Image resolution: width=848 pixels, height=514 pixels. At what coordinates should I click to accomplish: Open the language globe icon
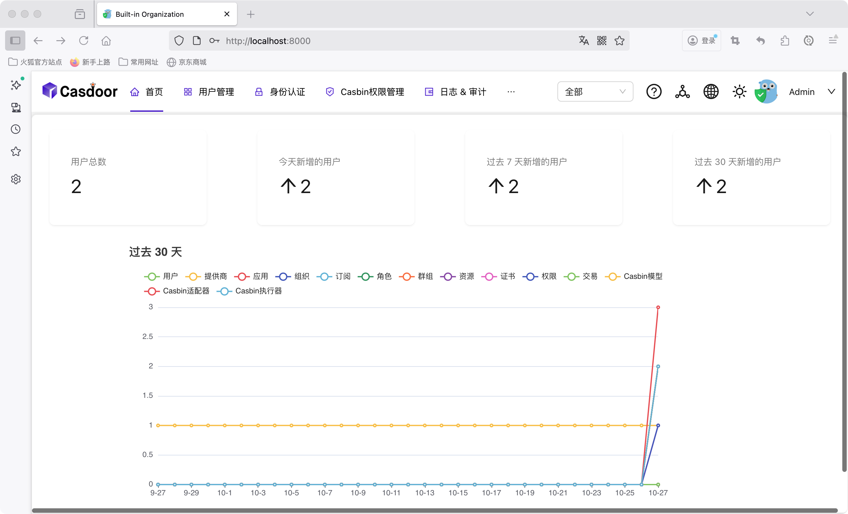(x=711, y=92)
